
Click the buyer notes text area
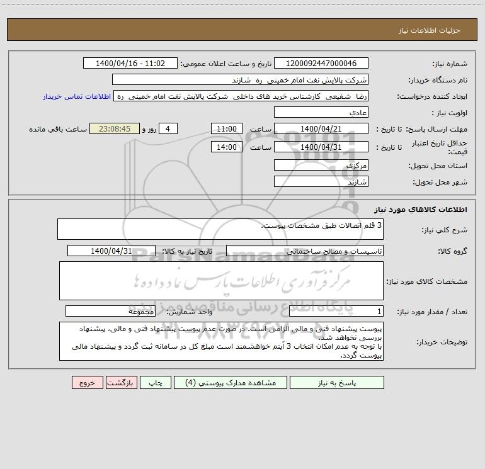221,341
